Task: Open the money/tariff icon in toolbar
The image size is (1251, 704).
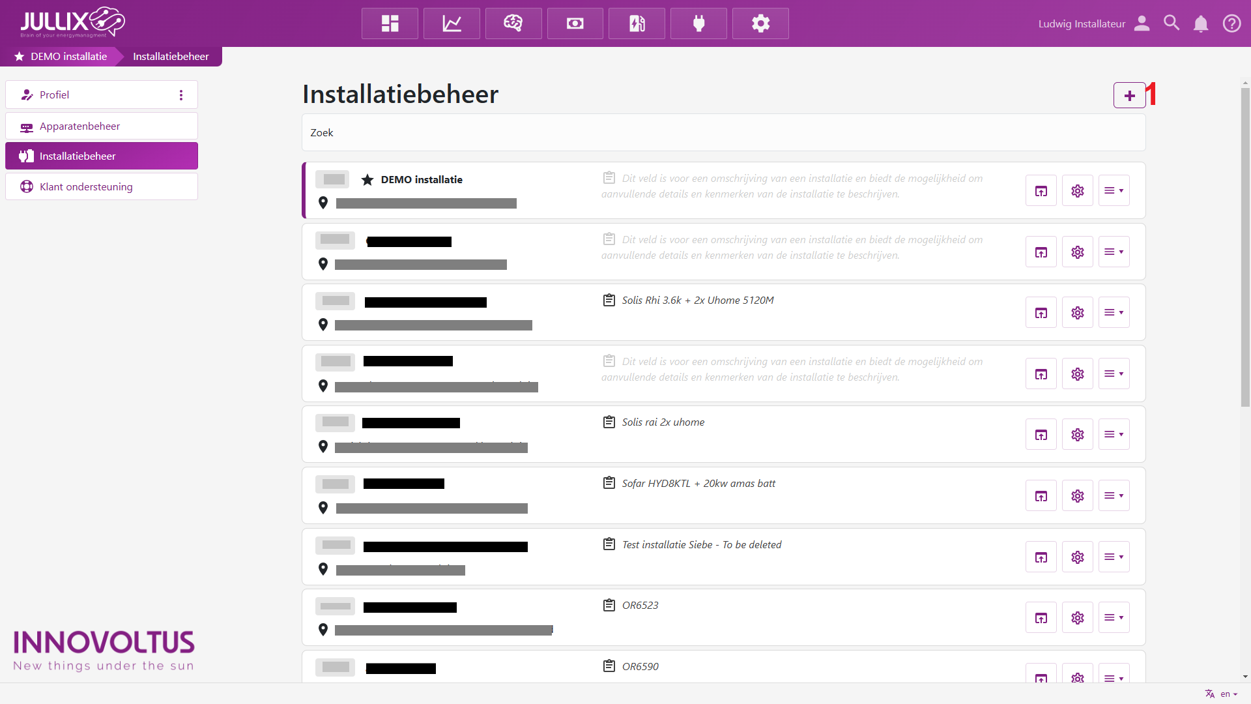Action: tap(575, 23)
